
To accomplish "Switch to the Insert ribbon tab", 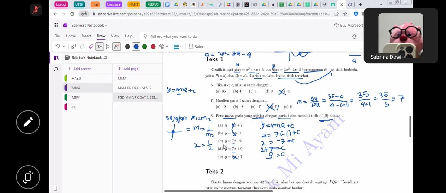I will coord(86,36).
